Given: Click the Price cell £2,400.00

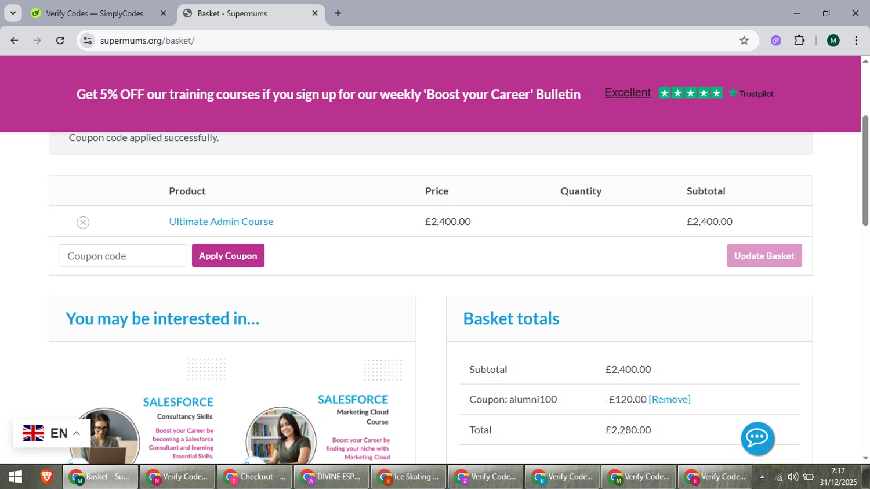Looking at the screenshot, I should [448, 222].
